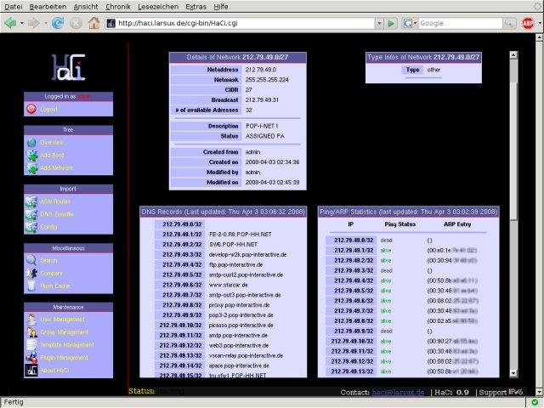544x408 pixels.
Task: Click the search magnifier in the Google box
Action: tap(508, 23)
